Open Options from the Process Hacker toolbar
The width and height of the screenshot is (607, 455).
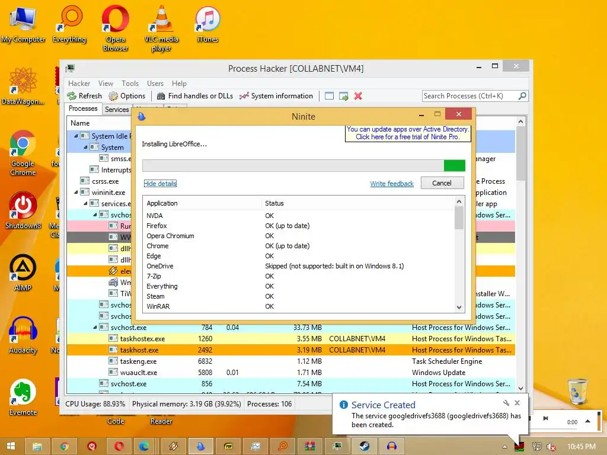[x=127, y=96]
